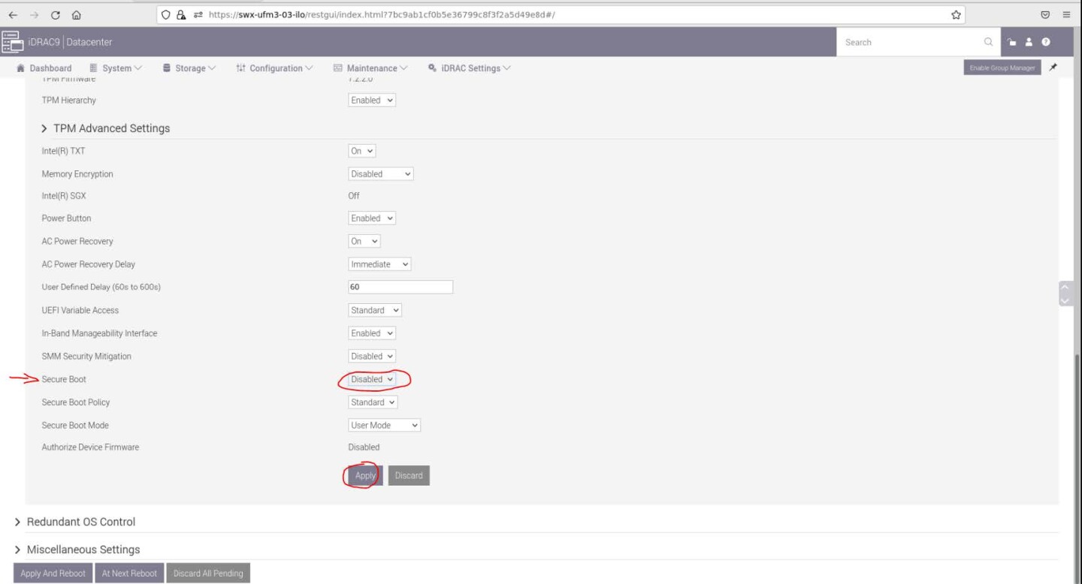This screenshot has width=1082, height=584.
Task: Expand Miscellaneous Settings section
Action: coord(83,549)
